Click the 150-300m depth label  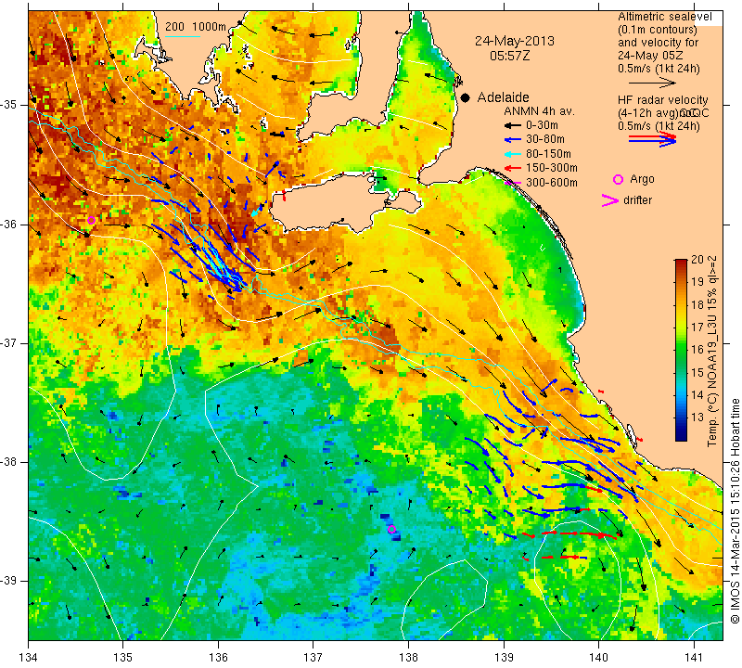[x=551, y=168]
